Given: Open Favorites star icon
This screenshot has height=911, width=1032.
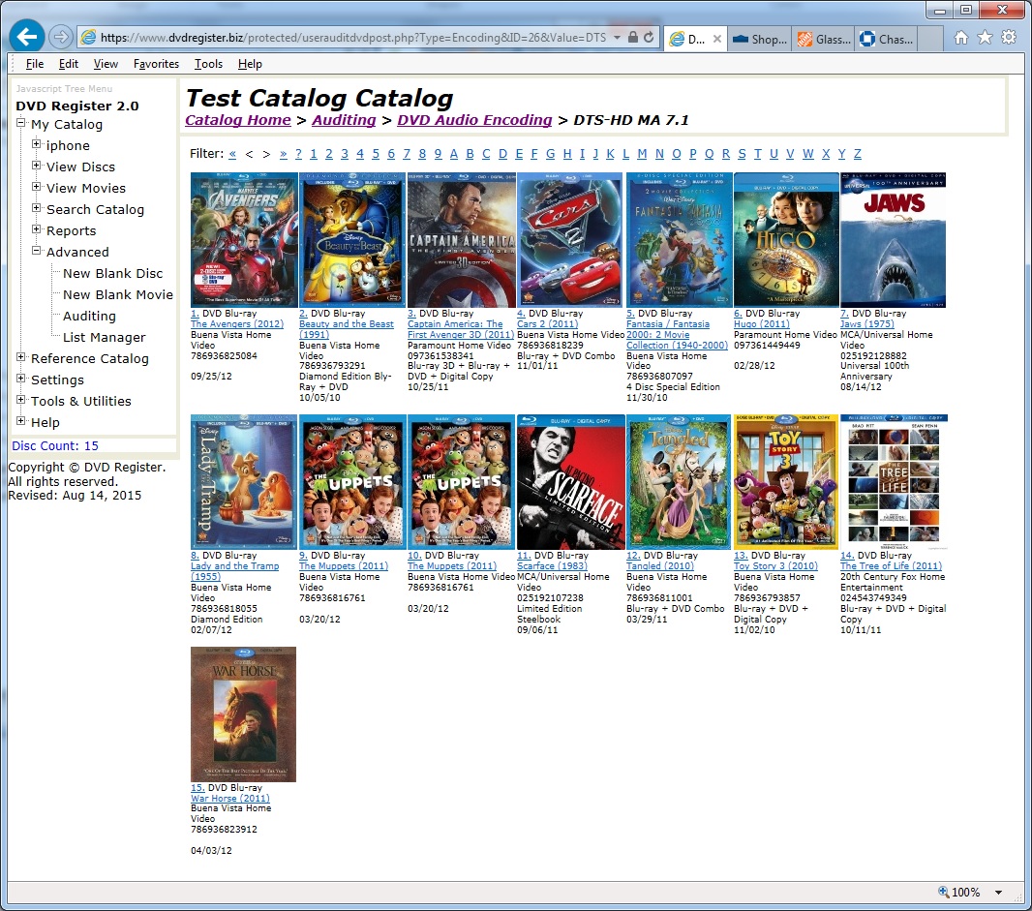Looking at the screenshot, I should click(985, 38).
